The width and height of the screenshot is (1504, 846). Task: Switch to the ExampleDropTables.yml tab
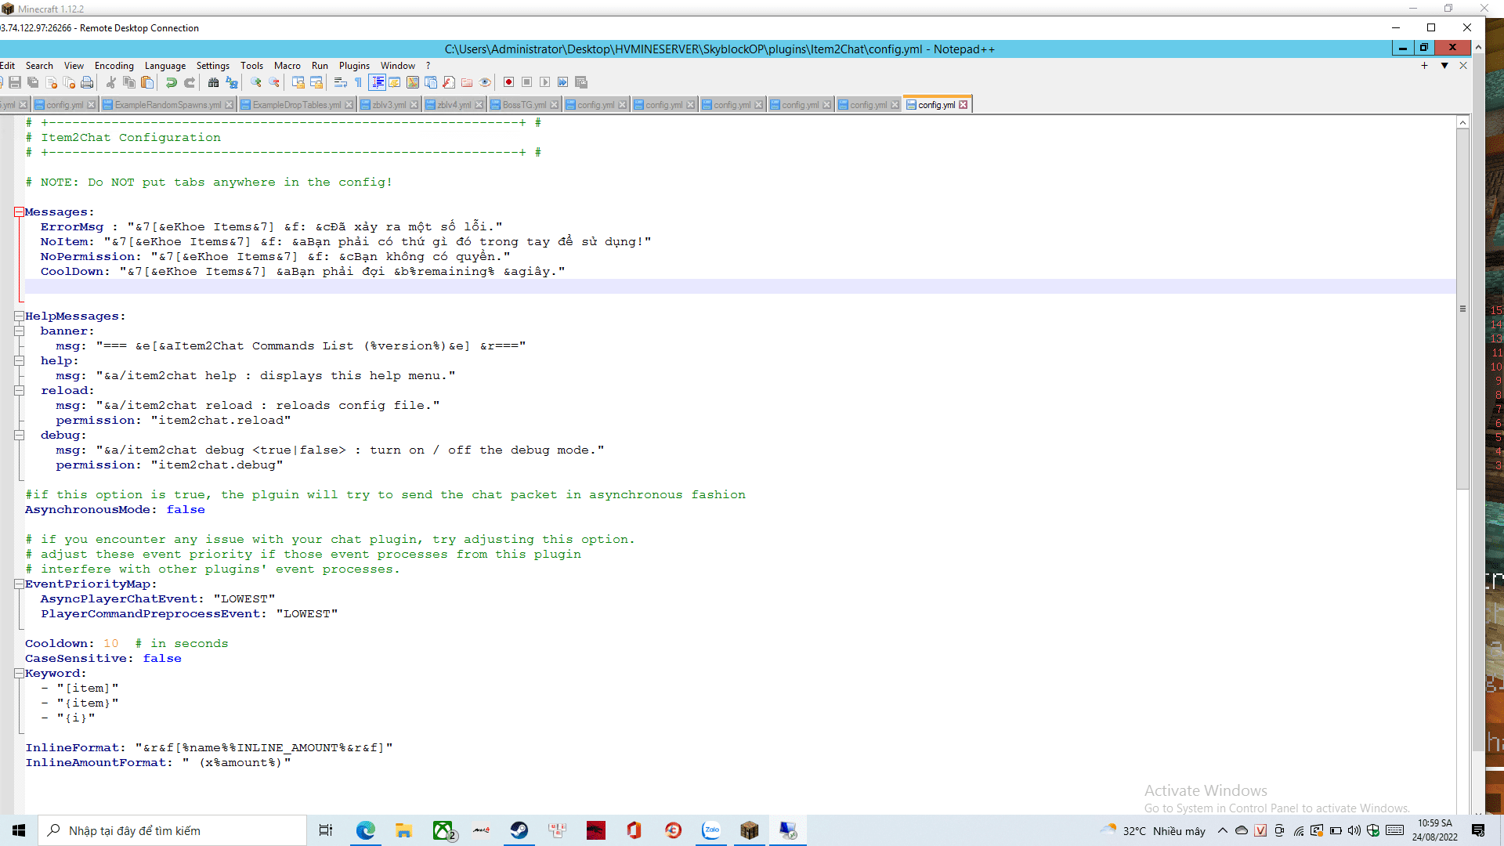[x=296, y=105]
